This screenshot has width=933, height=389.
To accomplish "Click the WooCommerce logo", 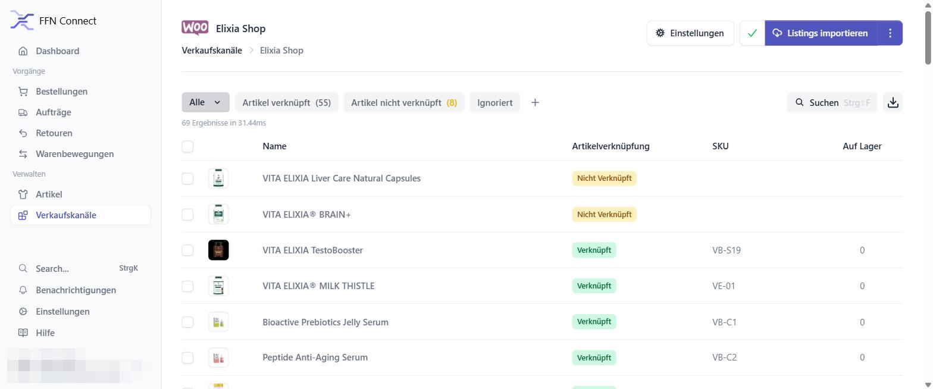I will [195, 28].
